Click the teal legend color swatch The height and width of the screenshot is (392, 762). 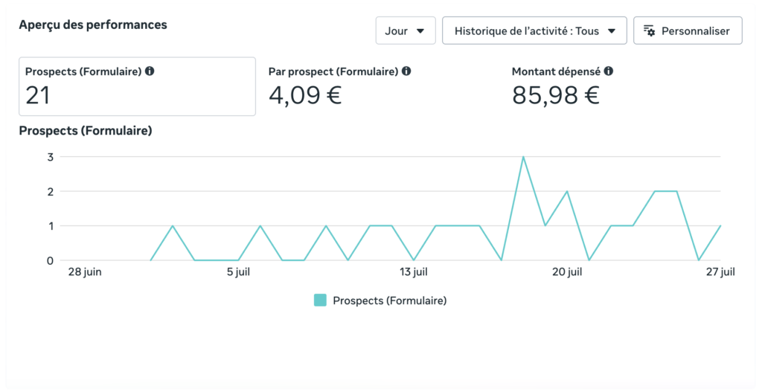(320, 301)
